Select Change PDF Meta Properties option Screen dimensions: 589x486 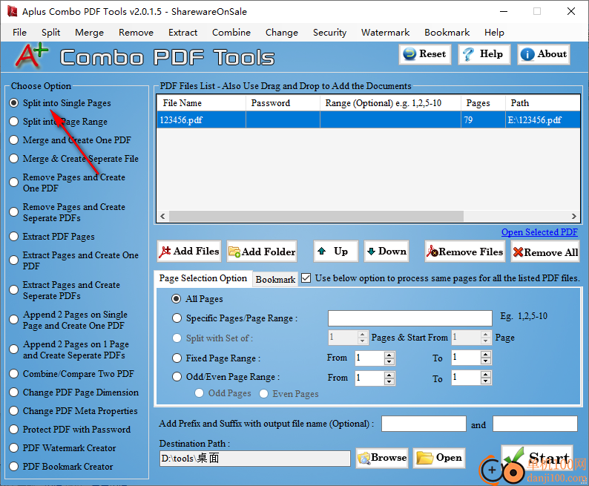pyautogui.click(x=14, y=411)
